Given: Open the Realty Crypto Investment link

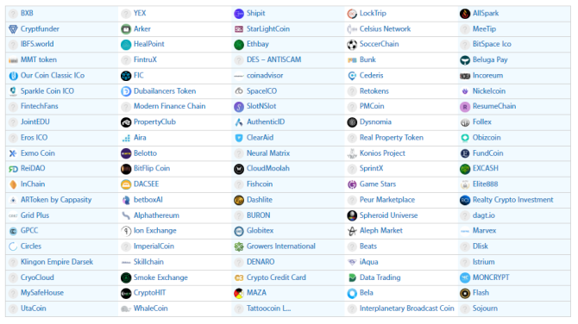Looking at the screenshot, I should point(512,200).
